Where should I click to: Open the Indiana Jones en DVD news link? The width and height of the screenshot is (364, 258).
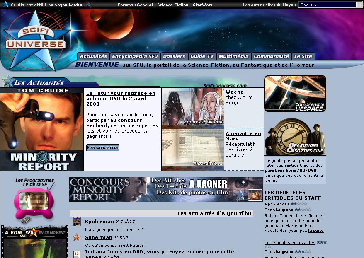point(160,253)
